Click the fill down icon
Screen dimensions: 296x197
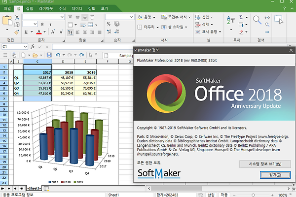241,25
